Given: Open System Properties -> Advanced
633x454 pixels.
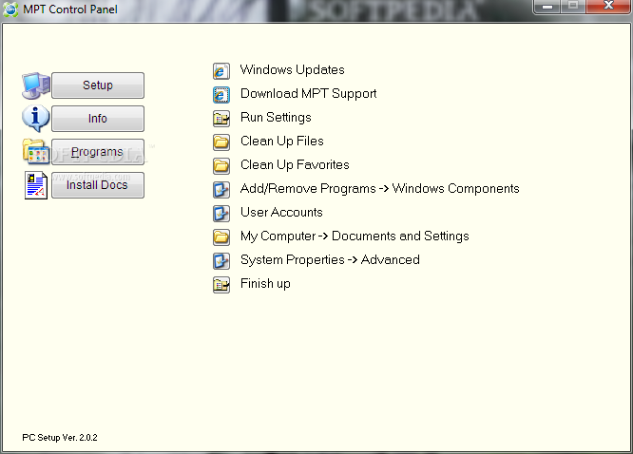Looking at the screenshot, I should (x=330, y=260).
